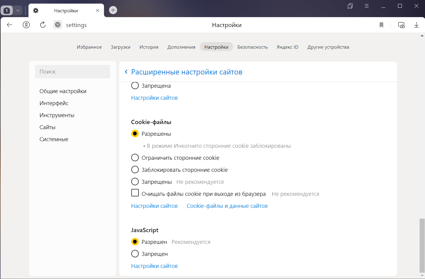Reload the page with the refresh icon

pos(43,25)
